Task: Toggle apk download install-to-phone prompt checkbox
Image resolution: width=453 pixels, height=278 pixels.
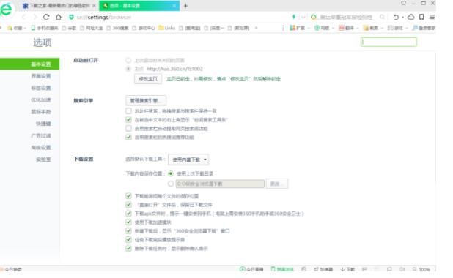Action: pos(128,214)
